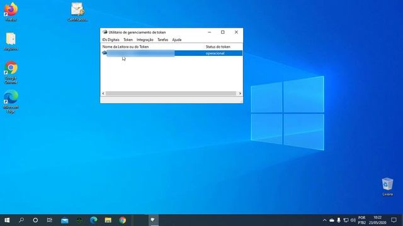This screenshot has width=403, height=226.
Task: Open Cortana from the taskbar circle icon
Action: [35, 220]
